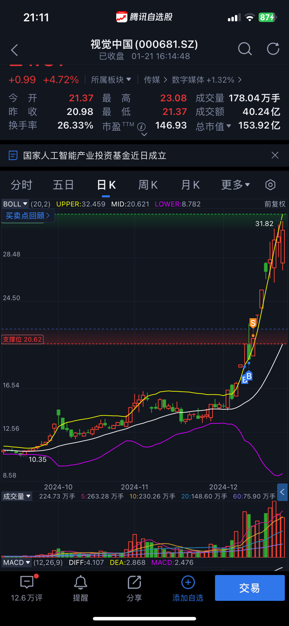
Task: Tap the +4.72% change percentage
Action: point(61,80)
